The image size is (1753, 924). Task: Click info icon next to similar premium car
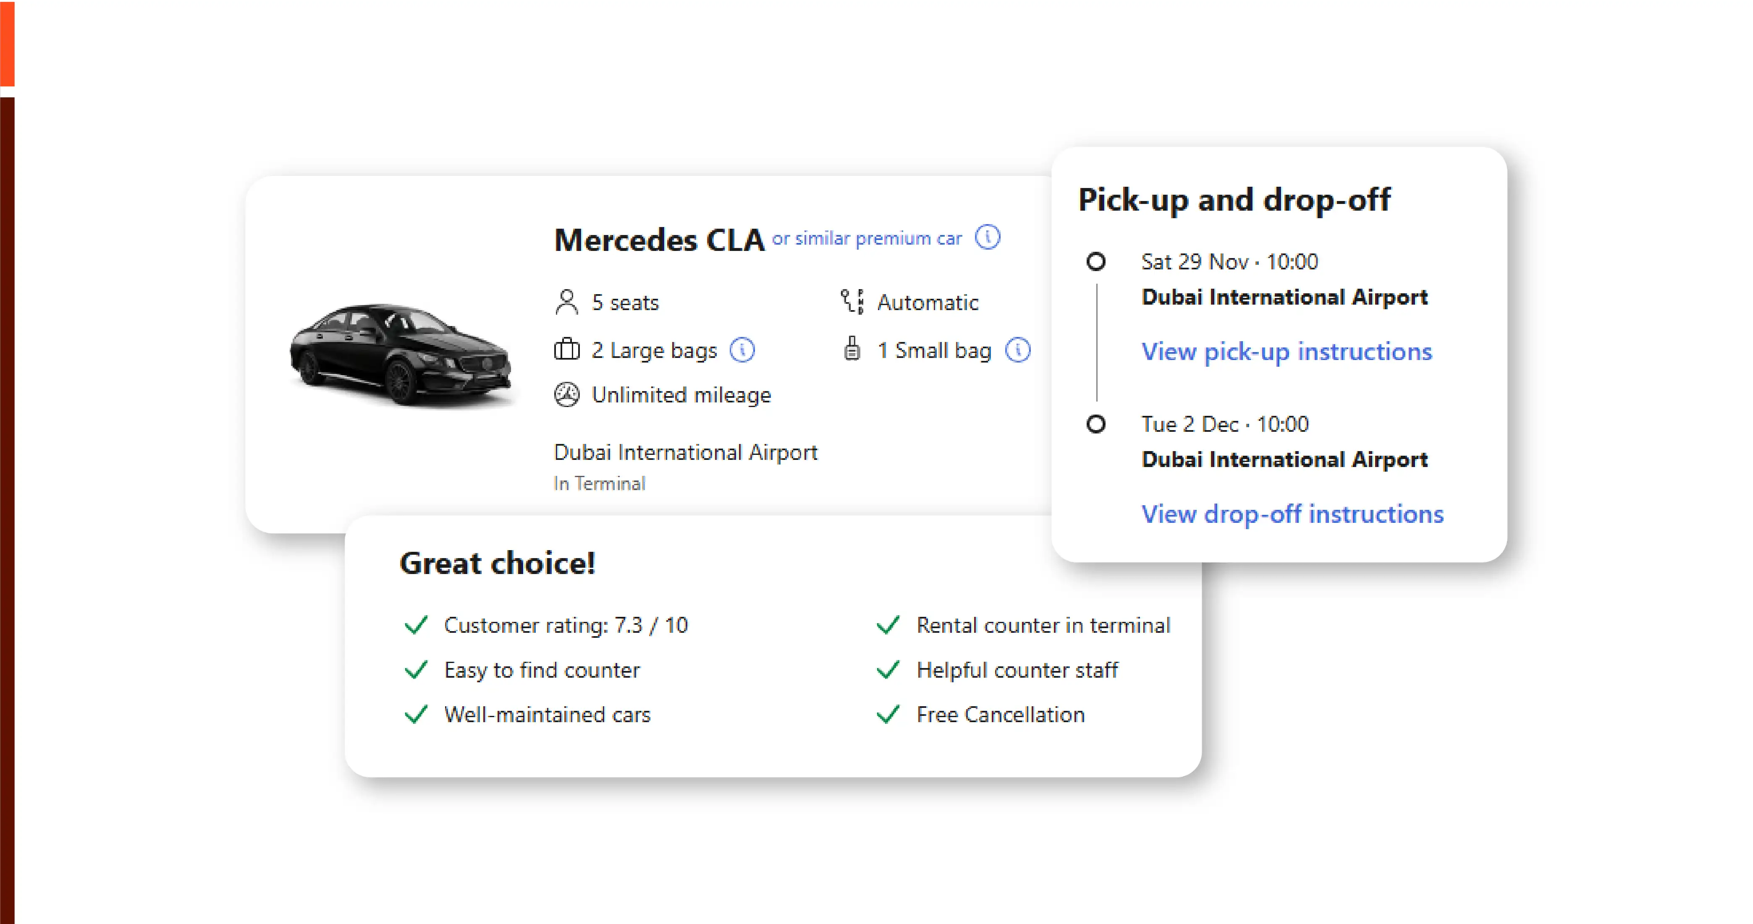click(x=988, y=237)
